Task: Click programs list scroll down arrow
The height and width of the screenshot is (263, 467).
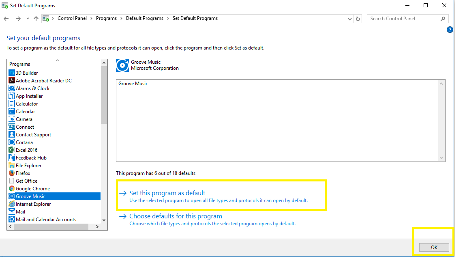Action: [x=104, y=220]
